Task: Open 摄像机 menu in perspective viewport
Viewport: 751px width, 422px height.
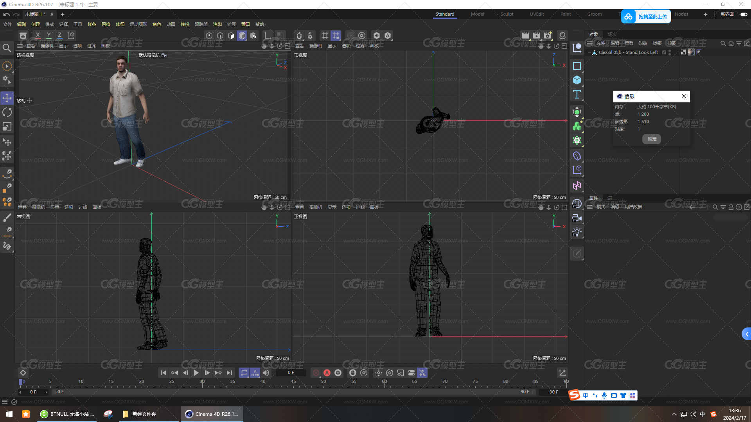Action: 47,46
